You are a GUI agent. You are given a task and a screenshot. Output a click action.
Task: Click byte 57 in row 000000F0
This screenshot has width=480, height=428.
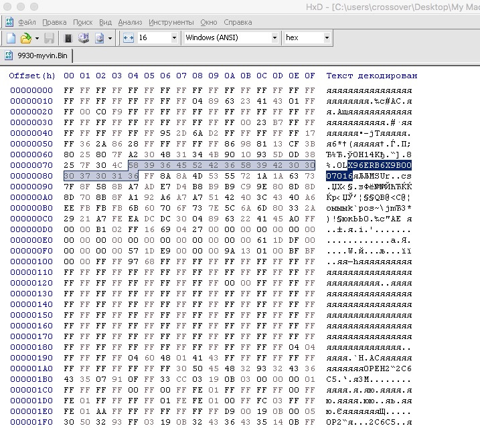pyautogui.click(x=133, y=251)
